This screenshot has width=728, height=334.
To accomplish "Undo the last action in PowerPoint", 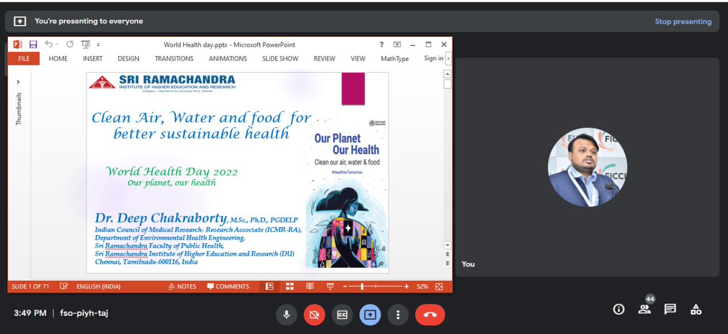I will 49,44.
